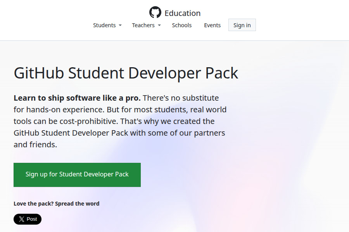The height and width of the screenshot is (232, 349).
Task: Click the Sign in button
Action: (242, 25)
